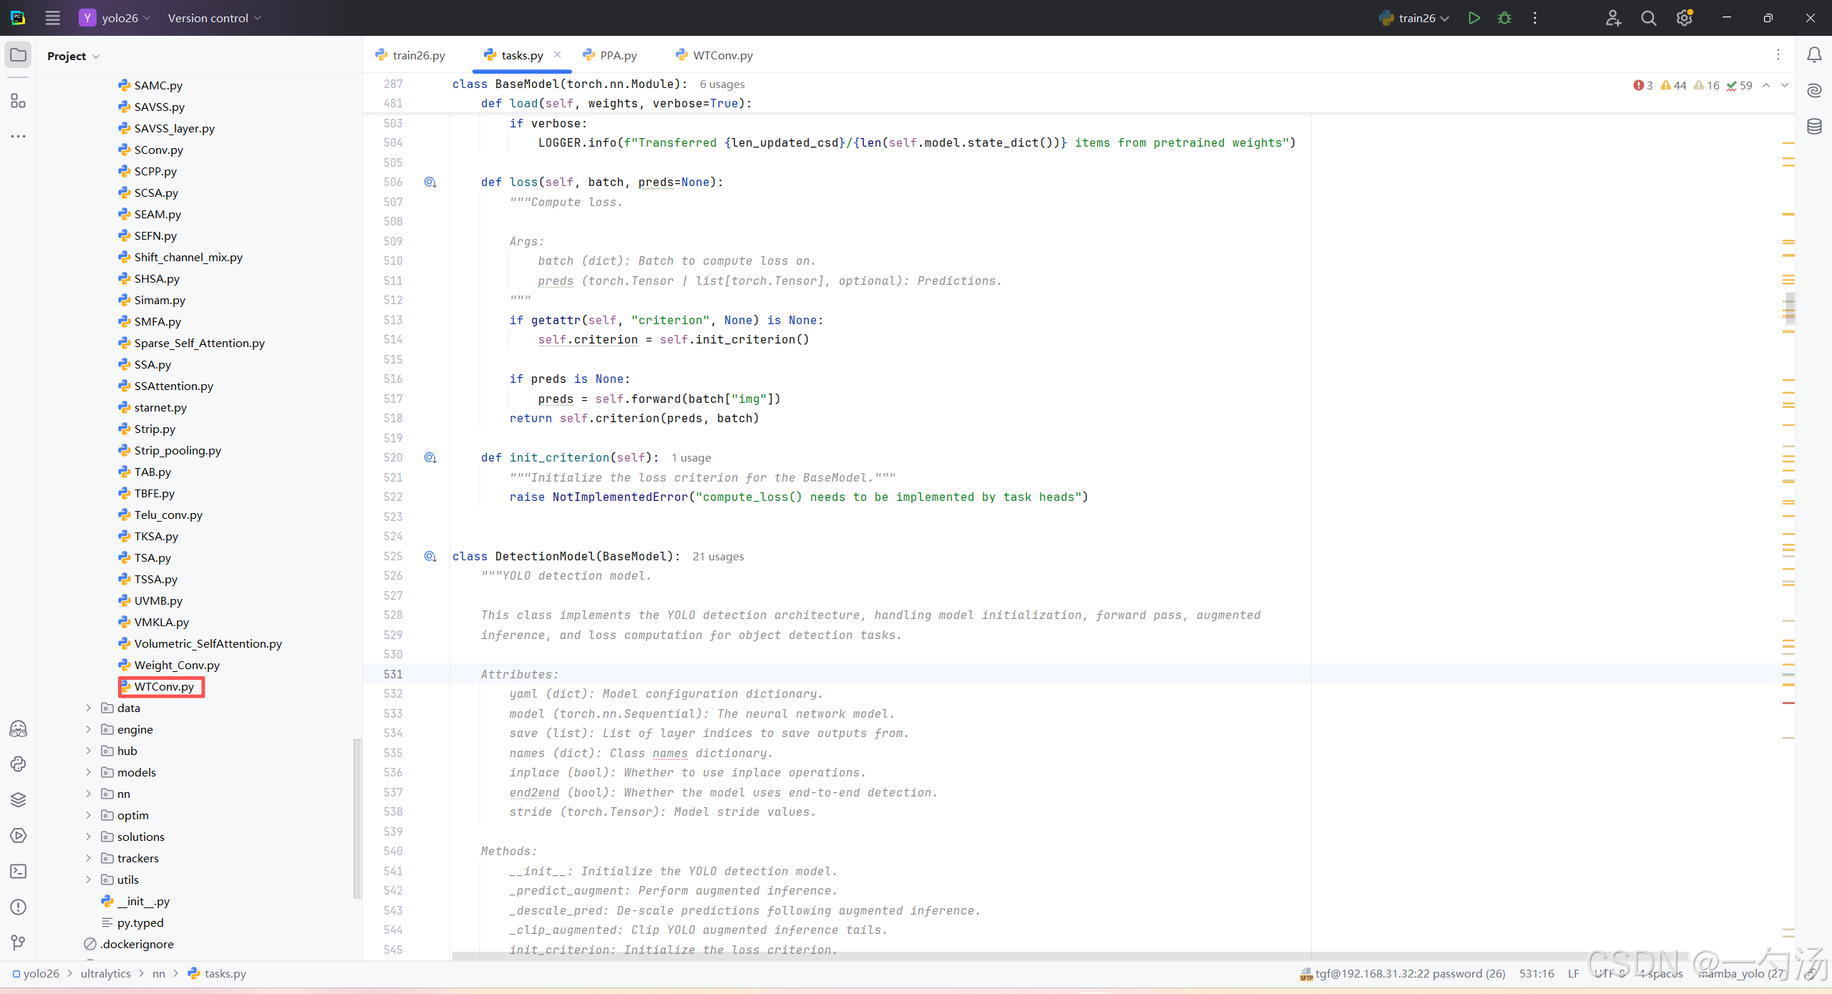Expand the engine folder in tree
Screen dimensions: 1832x994
coord(88,729)
